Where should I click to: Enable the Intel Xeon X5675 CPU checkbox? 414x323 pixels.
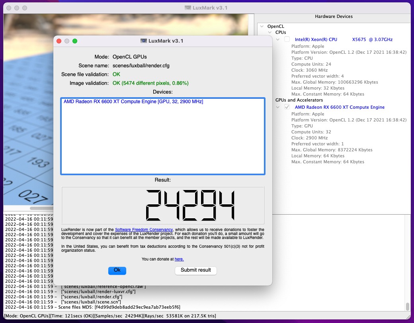287,39
